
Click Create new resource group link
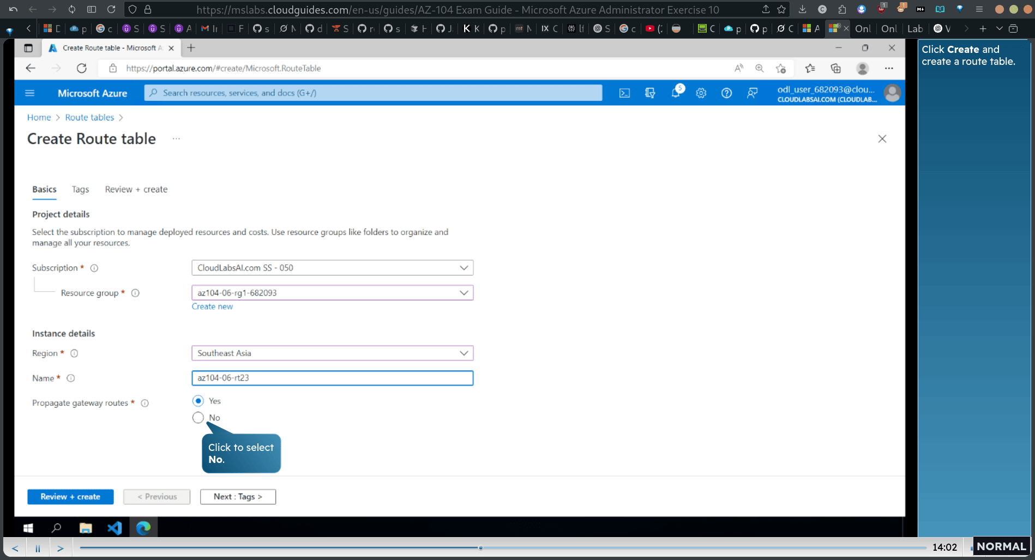[x=212, y=306]
